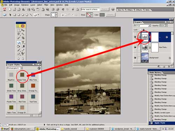
Task: Select the Crop tool in toolbox
Action: (23, 38)
